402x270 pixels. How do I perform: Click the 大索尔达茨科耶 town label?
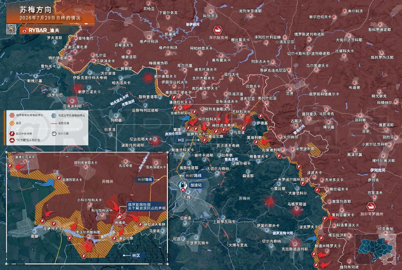pos(349,40)
